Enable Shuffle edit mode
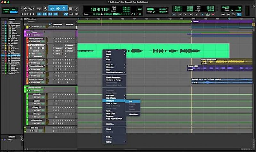The width and height of the screenshot is (256, 152). pos(6,10)
